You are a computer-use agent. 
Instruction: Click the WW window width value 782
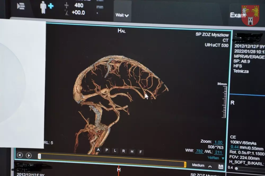[199, 151]
